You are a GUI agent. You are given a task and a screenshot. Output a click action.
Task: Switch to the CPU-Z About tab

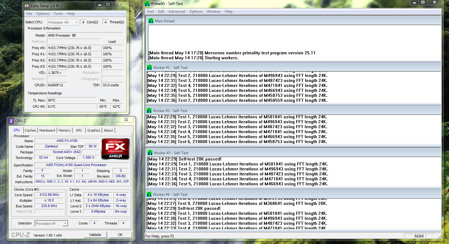pos(108,130)
